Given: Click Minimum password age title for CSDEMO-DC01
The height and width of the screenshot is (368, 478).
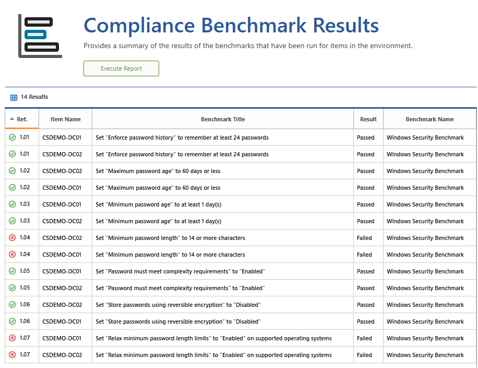Looking at the screenshot, I should pos(158,204).
